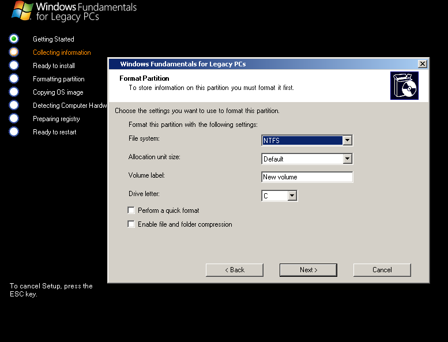The width and height of the screenshot is (448, 342).
Task: Click the Detecting Computer Hardware label
Action: (x=70, y=106)
